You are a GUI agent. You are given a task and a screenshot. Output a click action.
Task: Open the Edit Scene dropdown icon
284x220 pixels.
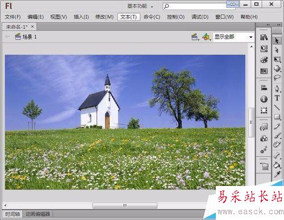click(x=195, y=37)
